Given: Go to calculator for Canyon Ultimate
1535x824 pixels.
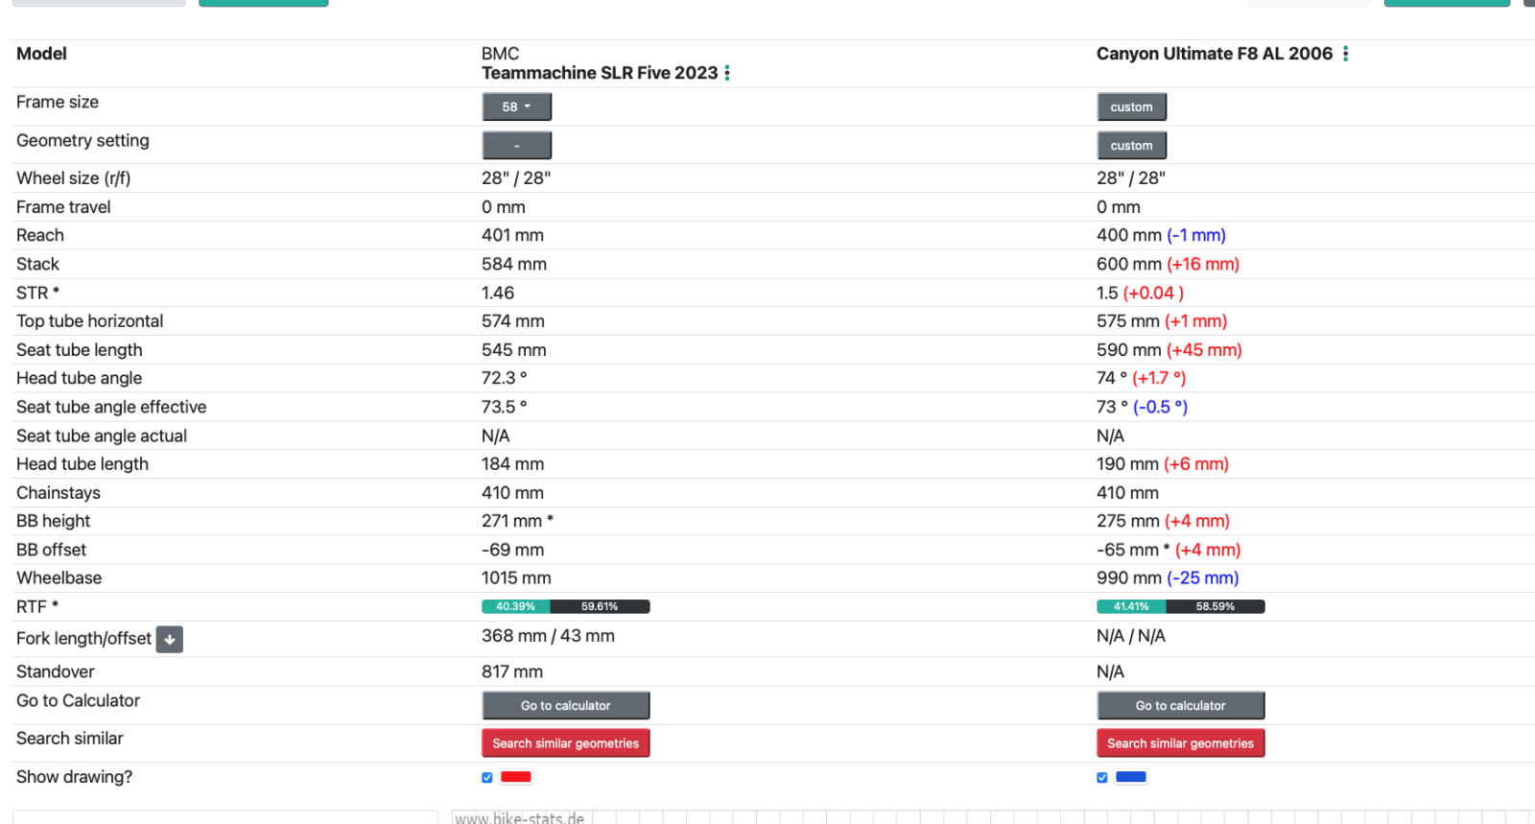Looking at the screenshot, I should tap(1180, 705).
